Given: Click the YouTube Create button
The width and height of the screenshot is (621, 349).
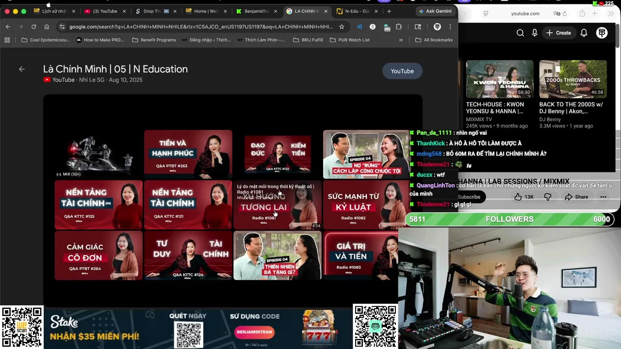Looking at the screenshot, I should click(x=558, y=33).
